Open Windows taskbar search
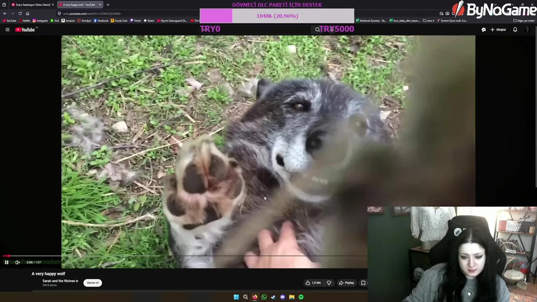This screenshot has width=537, height=302. click(245, 297)
